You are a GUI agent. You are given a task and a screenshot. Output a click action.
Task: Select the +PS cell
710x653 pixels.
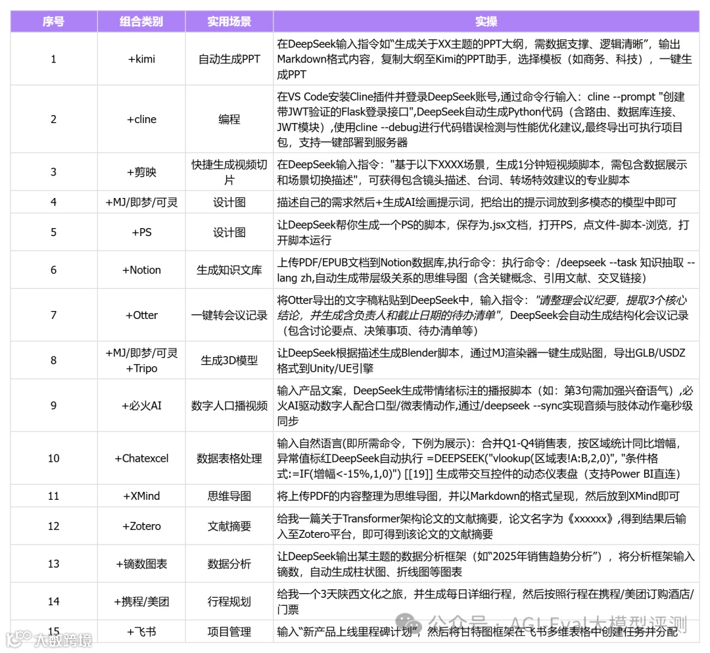click(x=141, y=232)
